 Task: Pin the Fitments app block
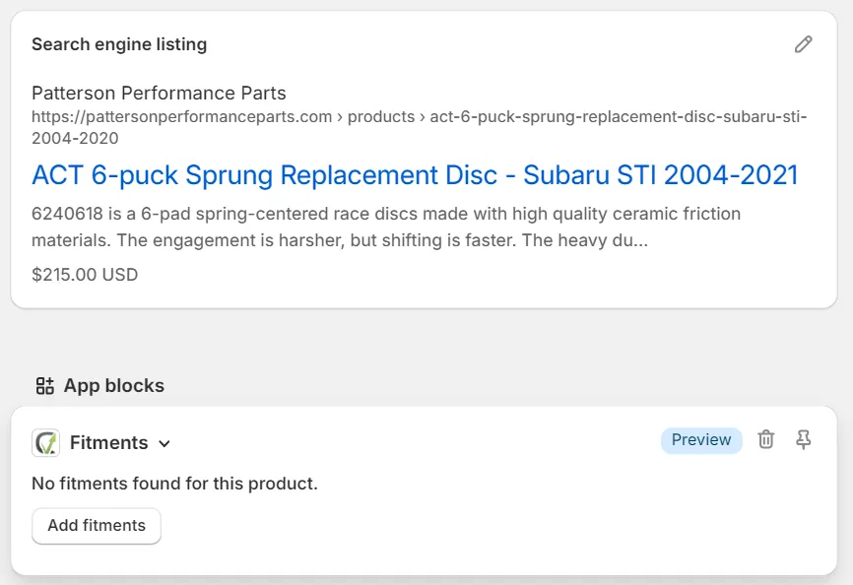click(804, 440)
